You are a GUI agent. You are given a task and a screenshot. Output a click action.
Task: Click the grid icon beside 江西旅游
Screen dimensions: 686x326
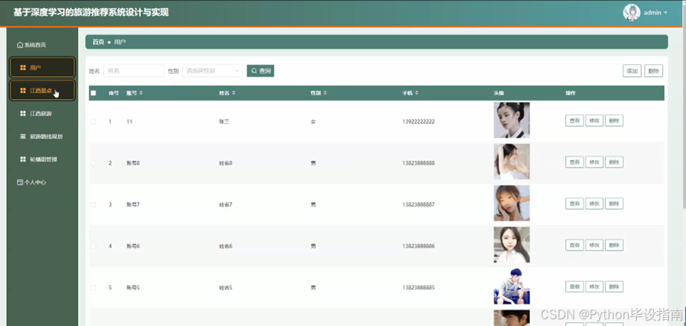[x=23, y=114]
